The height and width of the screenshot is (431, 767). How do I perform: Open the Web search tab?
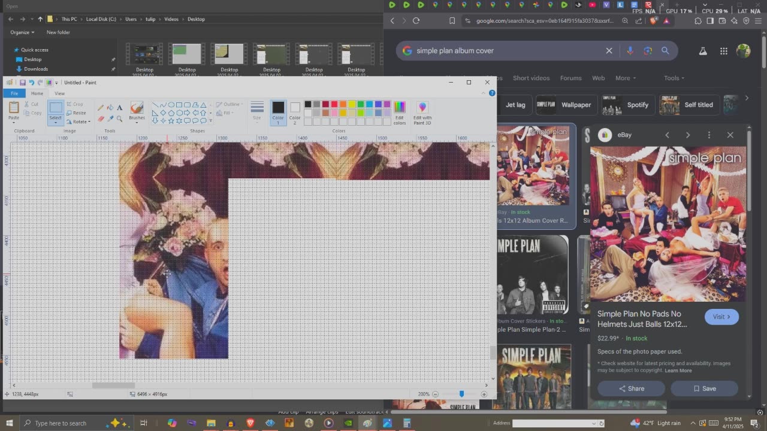click(599, 78)
